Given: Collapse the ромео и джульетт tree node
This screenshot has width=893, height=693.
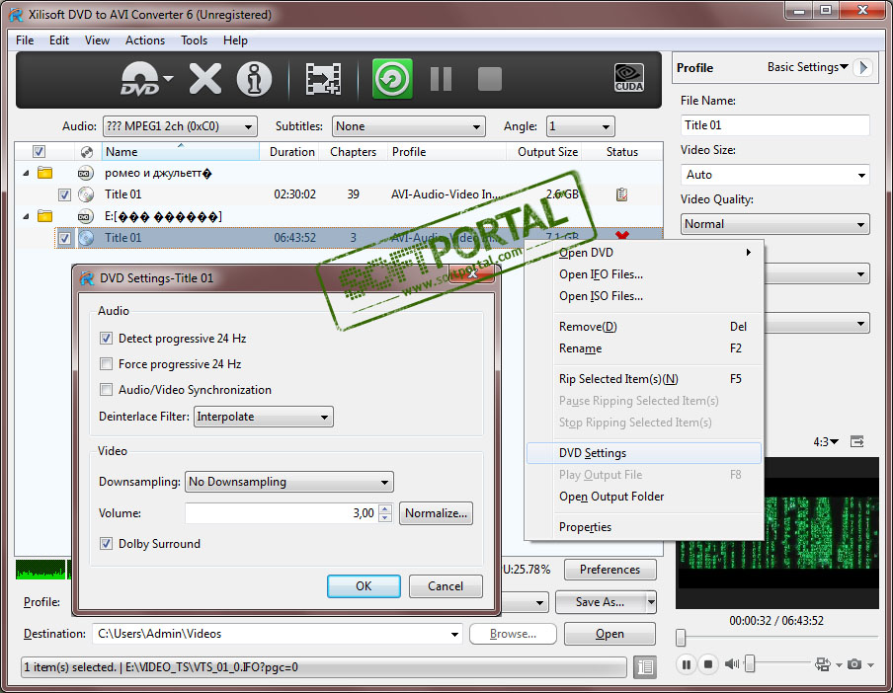Looking at the screenshot, I should click(x=27, y=173).
